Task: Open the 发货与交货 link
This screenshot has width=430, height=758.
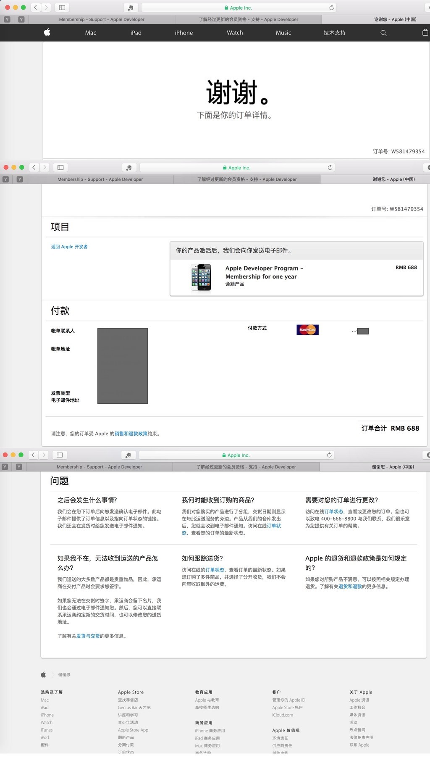Action: point(88,636)
